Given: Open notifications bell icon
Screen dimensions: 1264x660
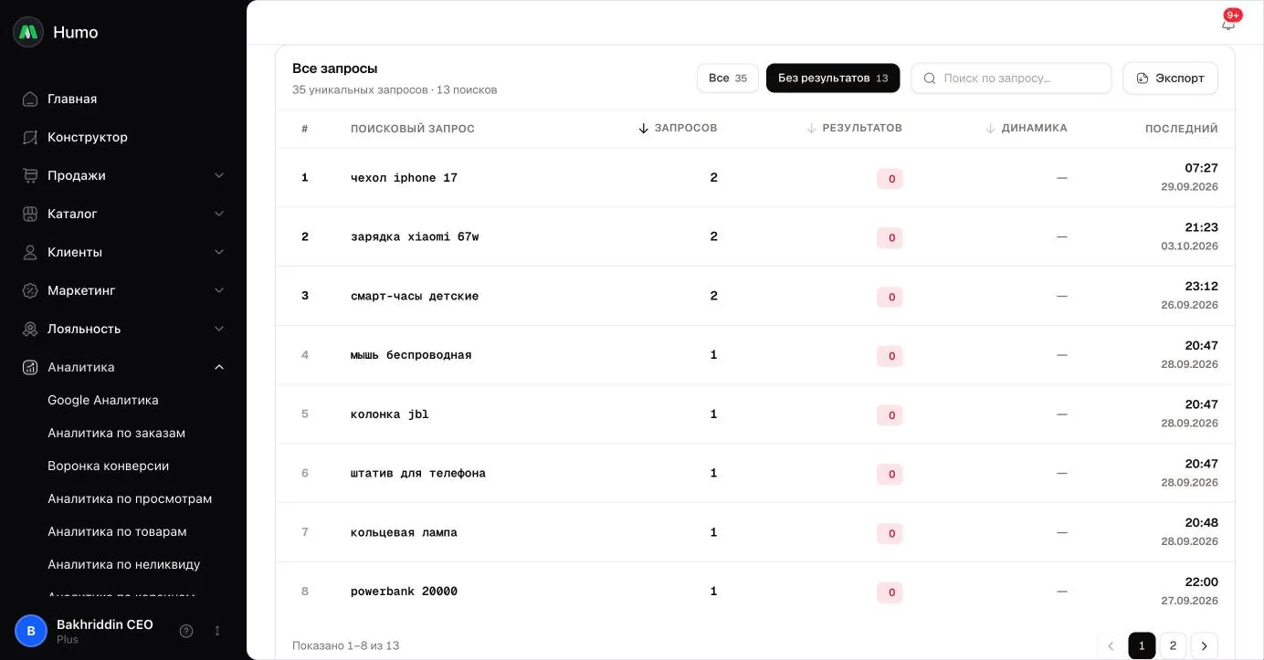Looking at the screenshot, I should tap(1228, 24).
